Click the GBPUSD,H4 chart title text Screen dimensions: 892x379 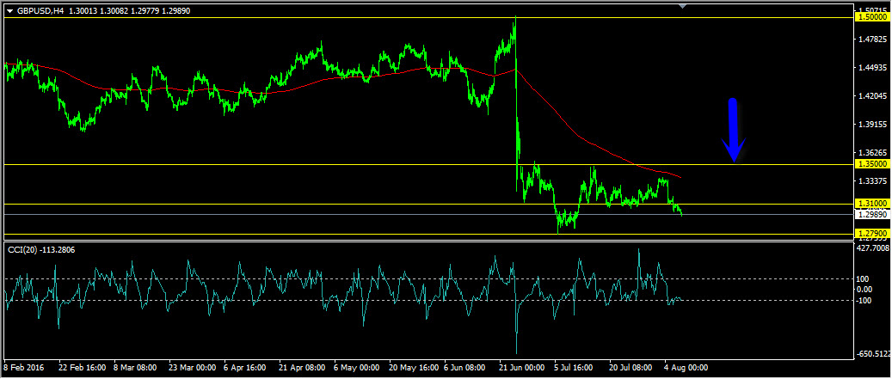click(40, 10)
